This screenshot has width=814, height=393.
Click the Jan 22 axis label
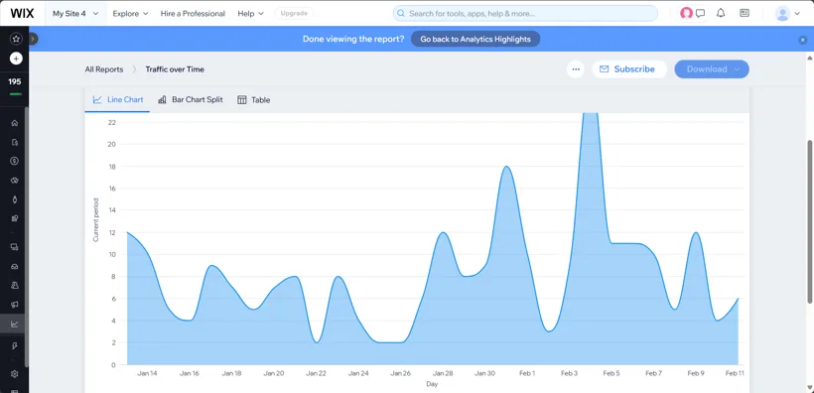[316, 373]
